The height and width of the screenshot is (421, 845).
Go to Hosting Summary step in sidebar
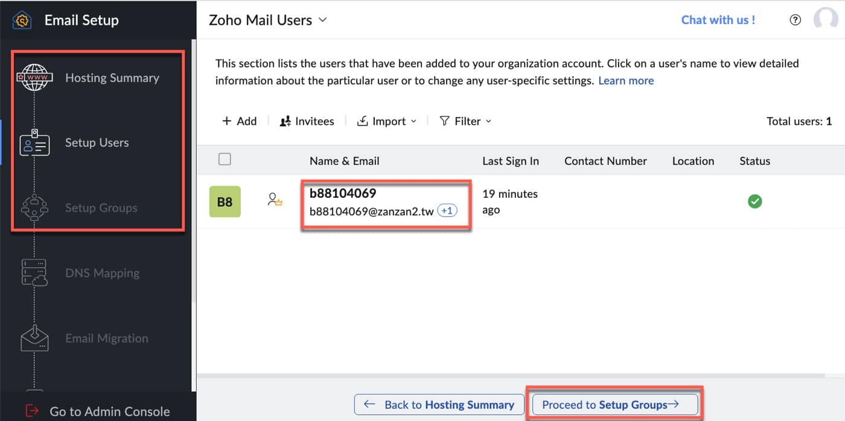(x=112, y=78)
